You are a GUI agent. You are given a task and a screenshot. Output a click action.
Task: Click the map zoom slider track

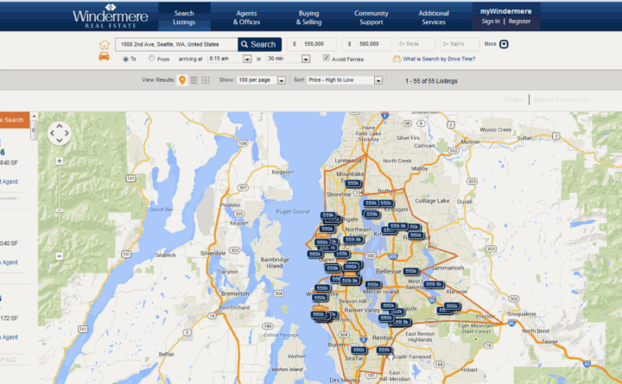coord(59,207)
